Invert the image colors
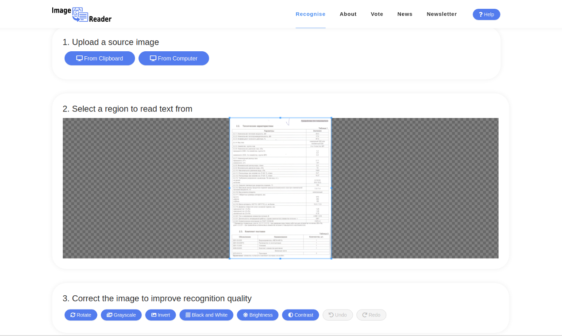Image resolution: width=562 pixels, height=336 pixels. (x=160, y=315)
